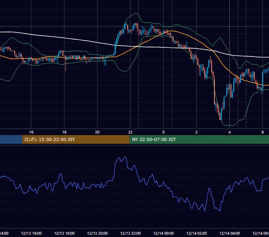Screen dimensions: 269x237
Task: Click the 12/13 20:00 date label
Action: click(97, 233)
